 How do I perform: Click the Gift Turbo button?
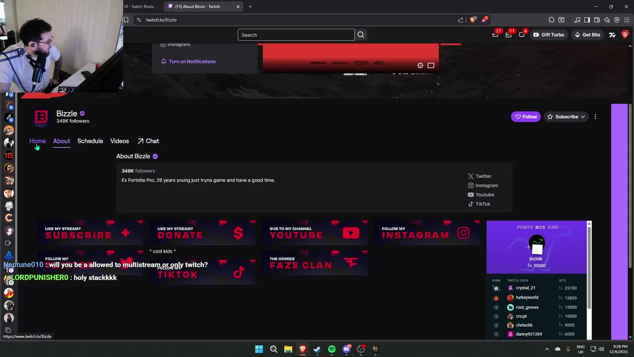pos(548,35)
